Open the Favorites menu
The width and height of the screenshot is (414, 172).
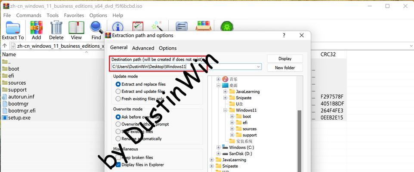coord(74,15)
